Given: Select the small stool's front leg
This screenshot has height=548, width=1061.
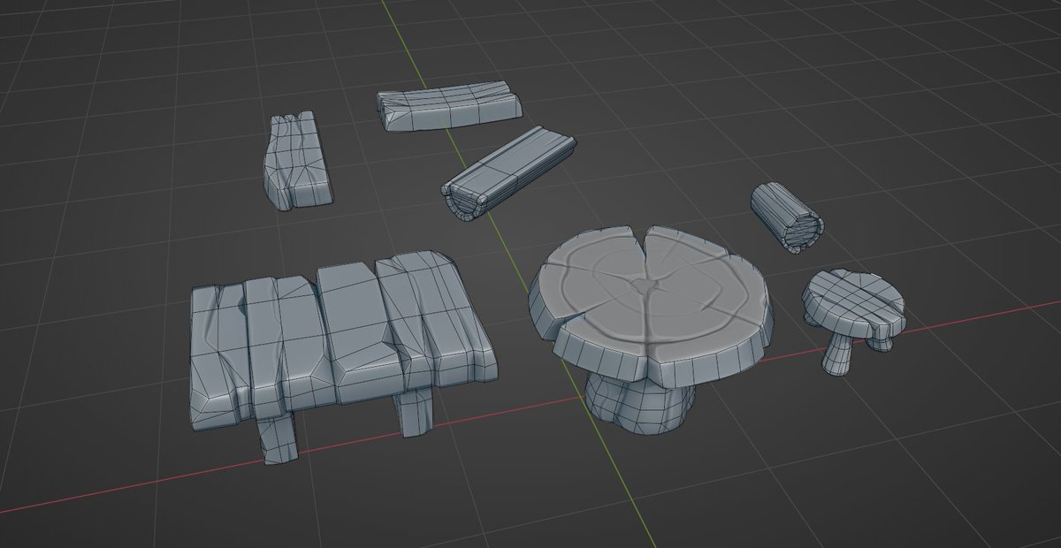Looking at the screenshot, I should click(836, 354).
